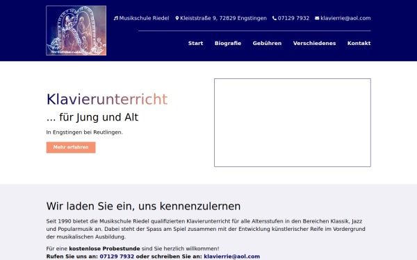Open the Verschiedenes menu item
The image size is (417, 260).
[314, 43]
